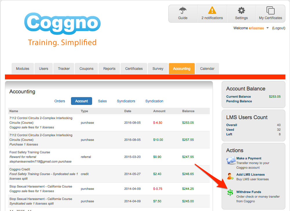Go to the Reports tab
This screenshot has width=290, height=211.
click(109, 68)
